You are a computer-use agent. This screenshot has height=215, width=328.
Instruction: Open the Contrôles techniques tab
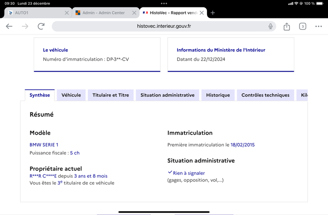(265, 95)
